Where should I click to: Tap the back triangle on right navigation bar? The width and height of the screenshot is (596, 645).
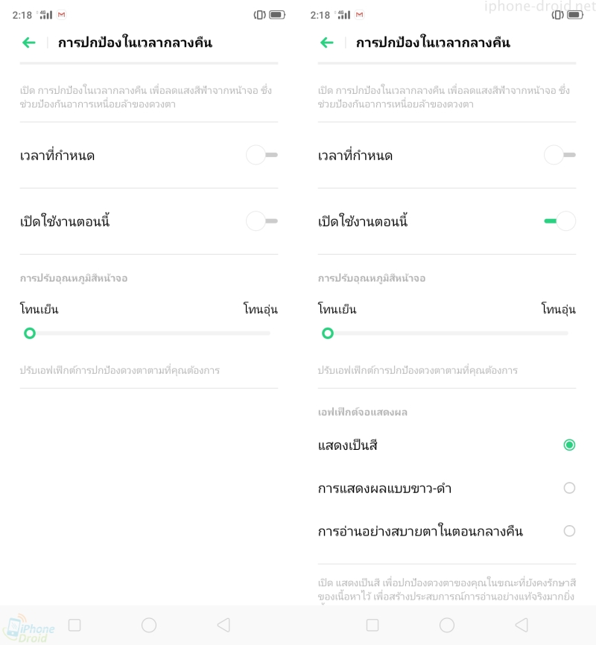(x=521, y=625)
